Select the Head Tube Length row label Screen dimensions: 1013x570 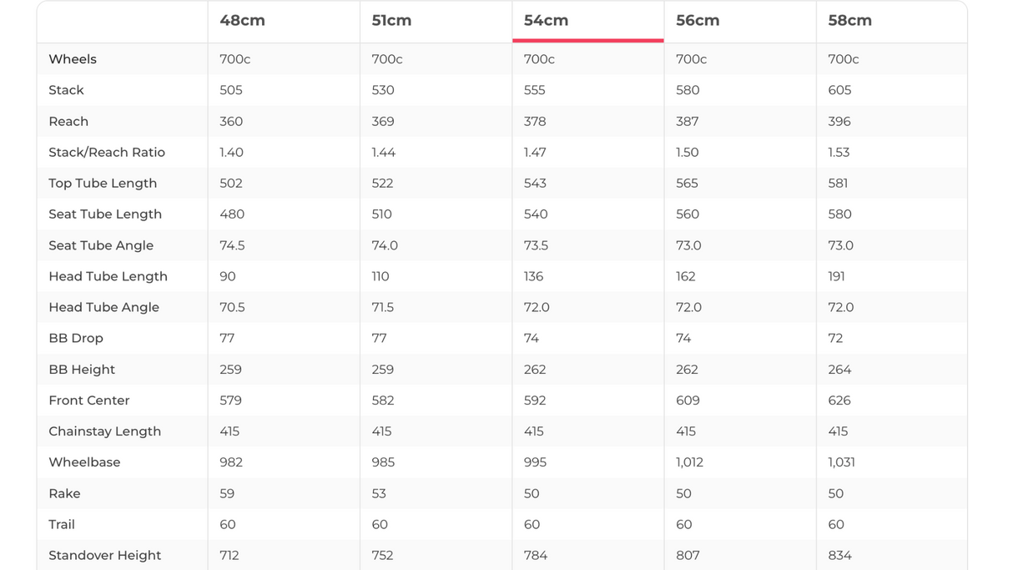pos(108,276)
